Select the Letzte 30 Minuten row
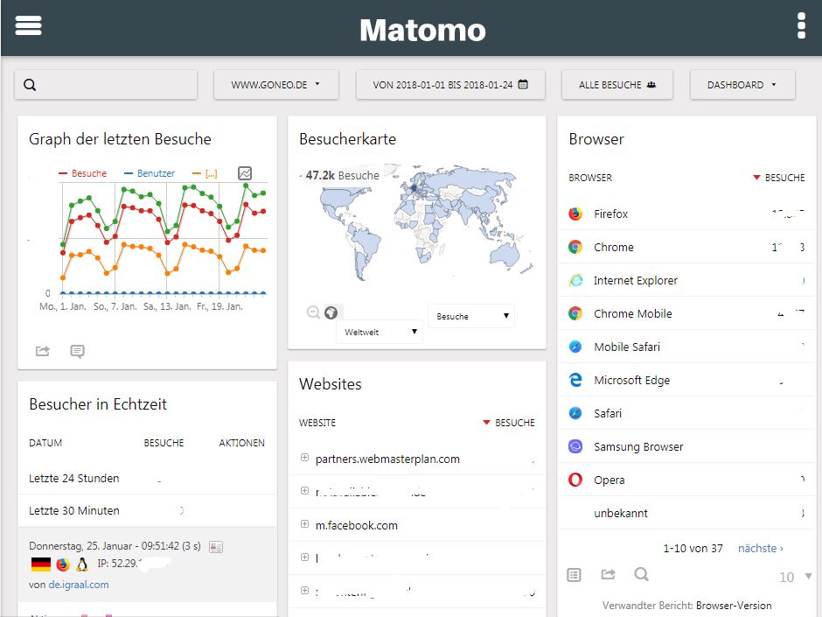822x617 pixels. point(147,510)
